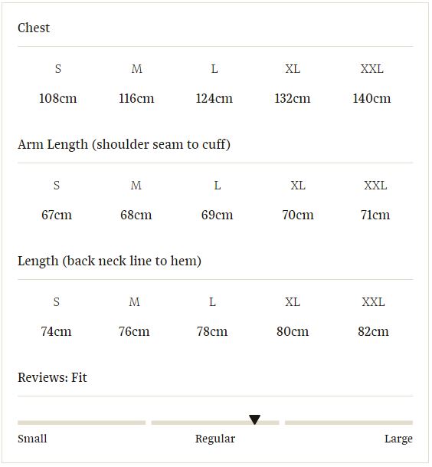Click the Large fit label
Viewport: 432px width, 467px height.
(x=398, y=439)
